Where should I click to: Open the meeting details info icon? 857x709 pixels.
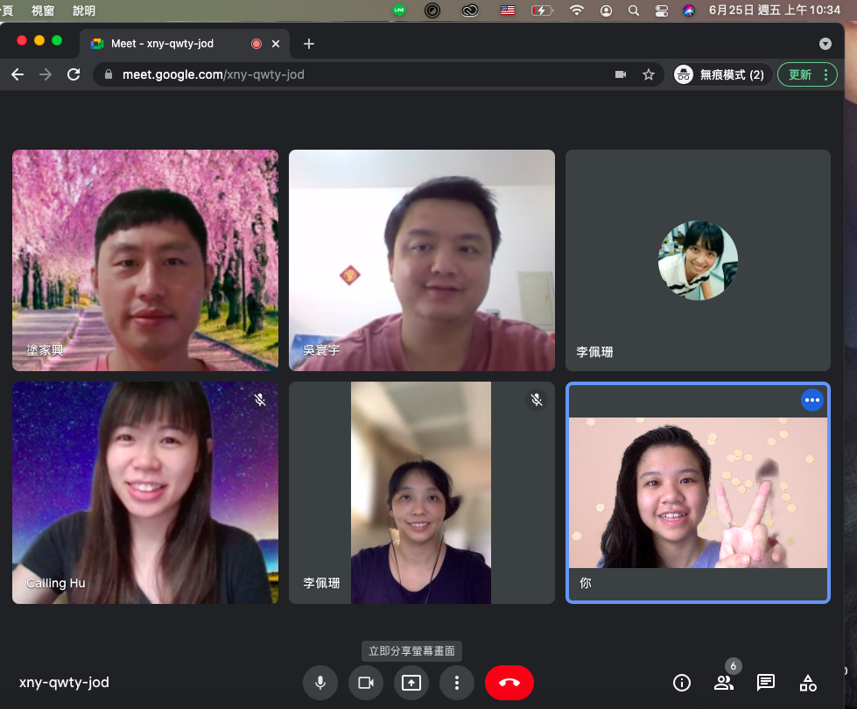pyautogui.click(x=681, y=683)
